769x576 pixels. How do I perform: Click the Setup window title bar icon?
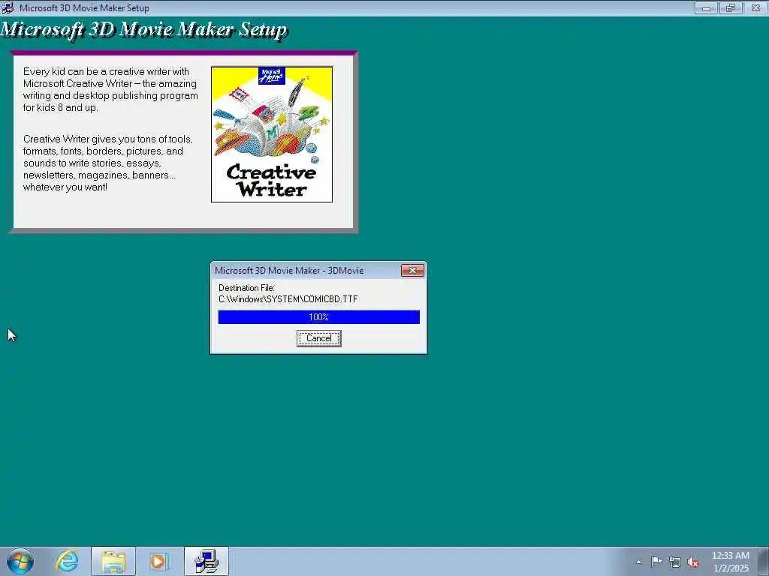point(8,7)
